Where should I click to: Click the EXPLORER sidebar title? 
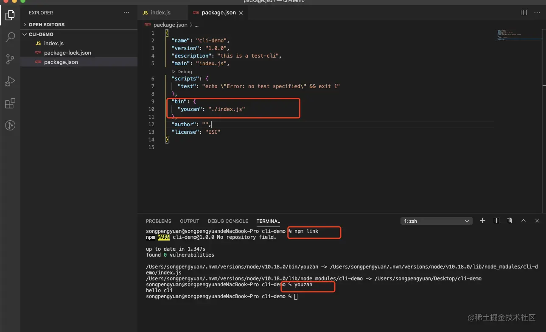41,13
